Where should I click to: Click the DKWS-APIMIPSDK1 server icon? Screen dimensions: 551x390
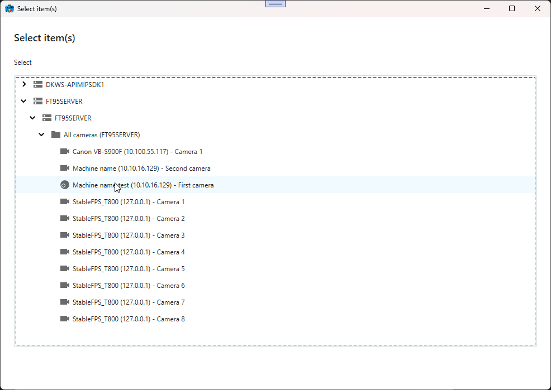(x=38, y=84)
